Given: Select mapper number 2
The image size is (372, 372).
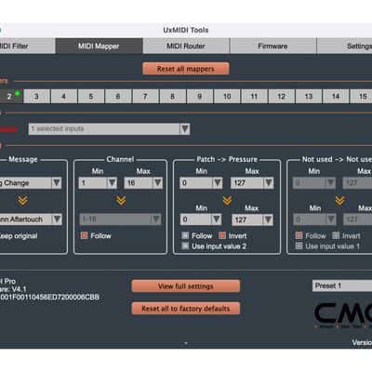Looking at the screenshot, I should point(11,96).
